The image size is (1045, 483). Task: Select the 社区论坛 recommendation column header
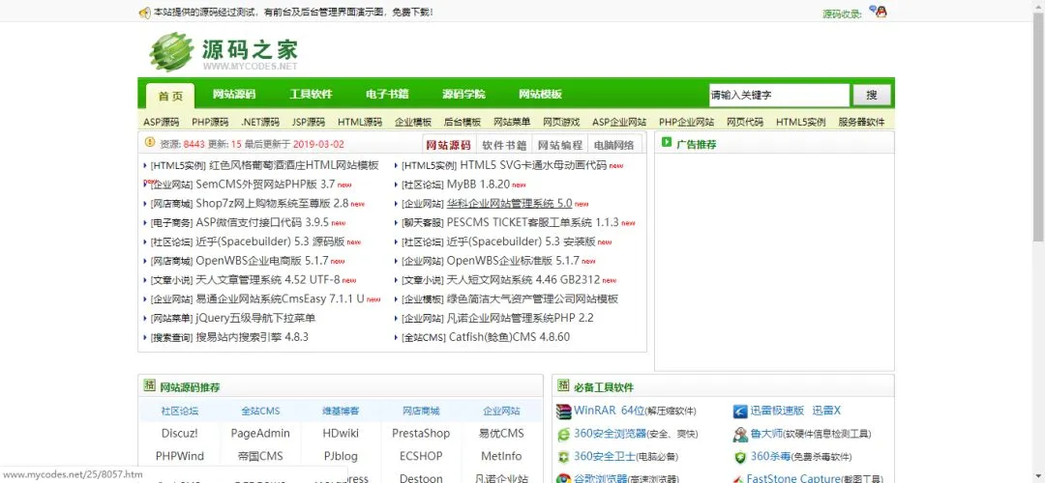179,412
